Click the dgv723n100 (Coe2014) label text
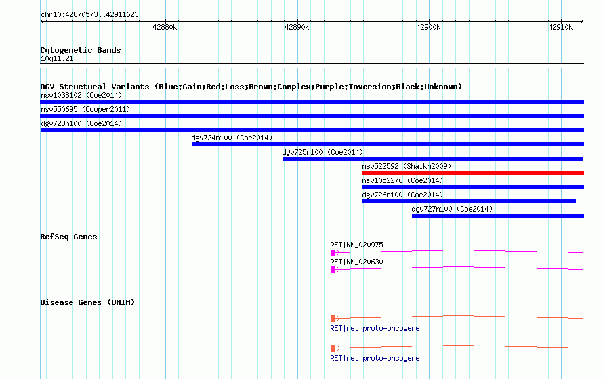The width and height of the screenshot is (603, 379). (x=81, y=123)
